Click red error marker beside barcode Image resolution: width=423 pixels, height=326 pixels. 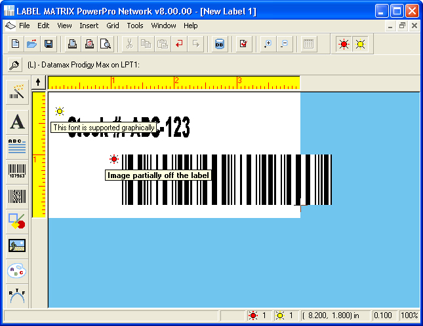point(114,159)
